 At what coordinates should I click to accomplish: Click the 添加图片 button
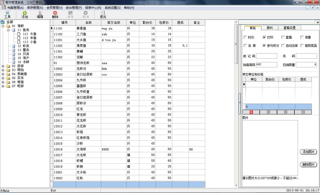coord(308,152)
